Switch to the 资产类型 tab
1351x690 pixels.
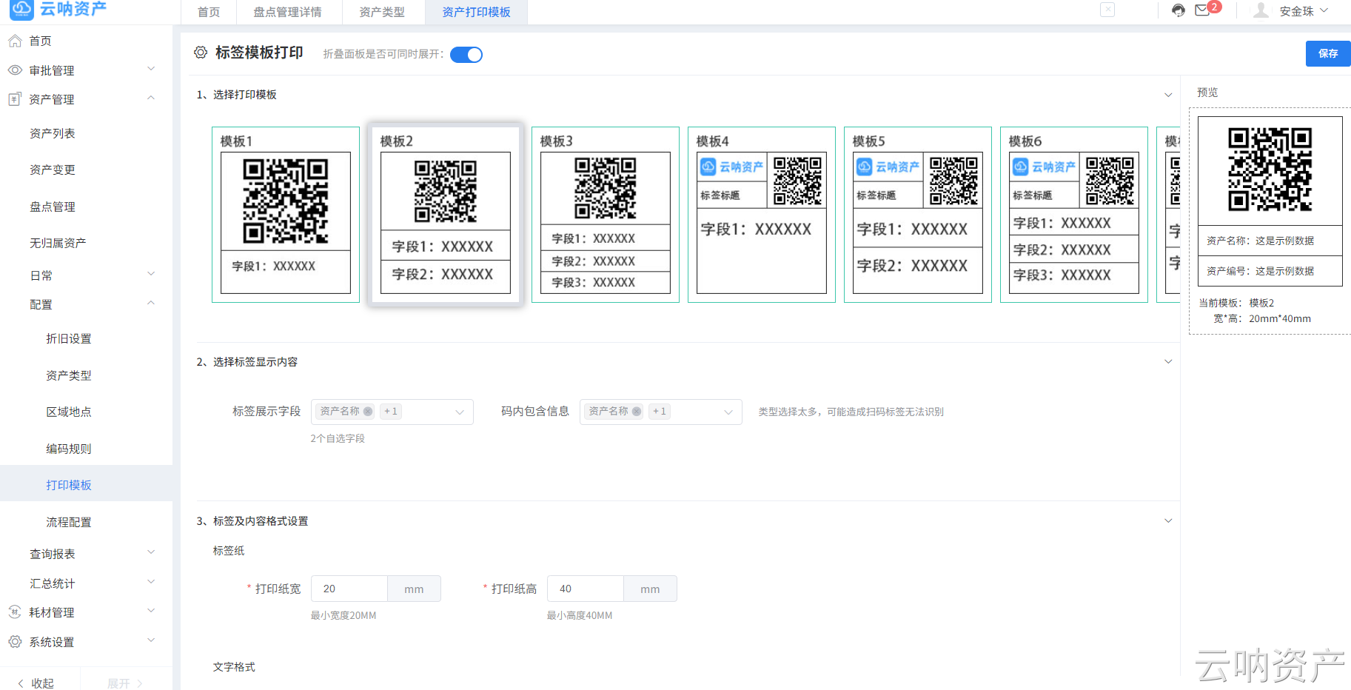pyautogui.click(x=382, y=12)
